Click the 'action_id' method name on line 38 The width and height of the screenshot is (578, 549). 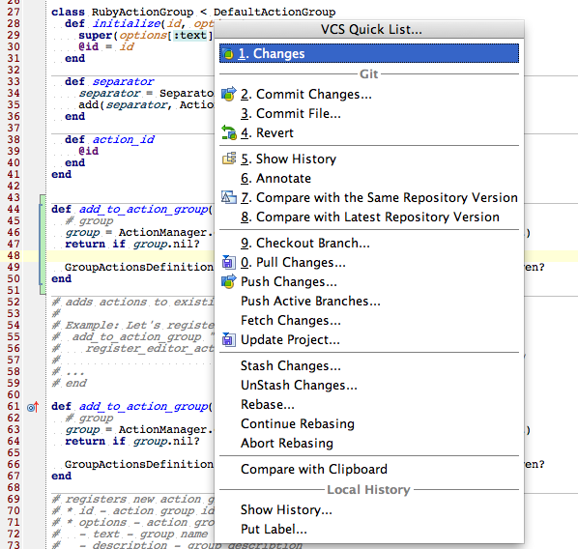pyautogui.click(x=123, y=140)
